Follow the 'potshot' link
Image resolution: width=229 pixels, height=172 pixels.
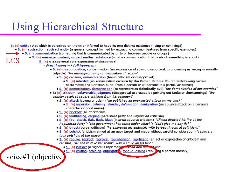[75, 132]
